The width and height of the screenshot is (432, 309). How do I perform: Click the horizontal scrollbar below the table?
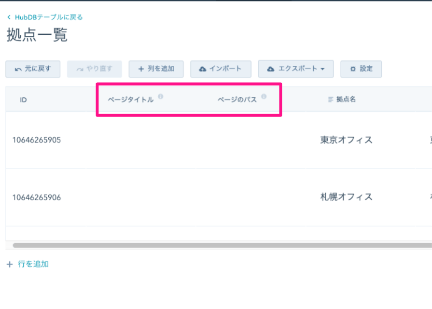[217, 245]
